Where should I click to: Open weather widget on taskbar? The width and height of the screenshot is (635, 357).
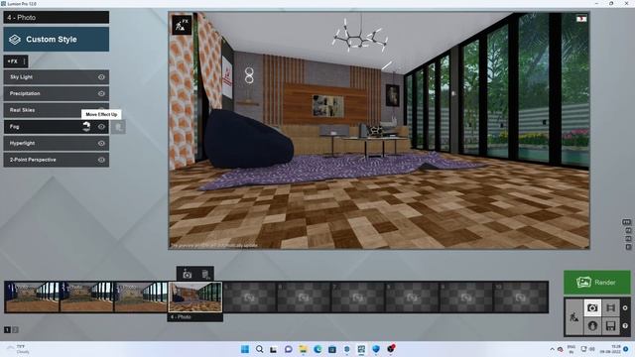18,349
